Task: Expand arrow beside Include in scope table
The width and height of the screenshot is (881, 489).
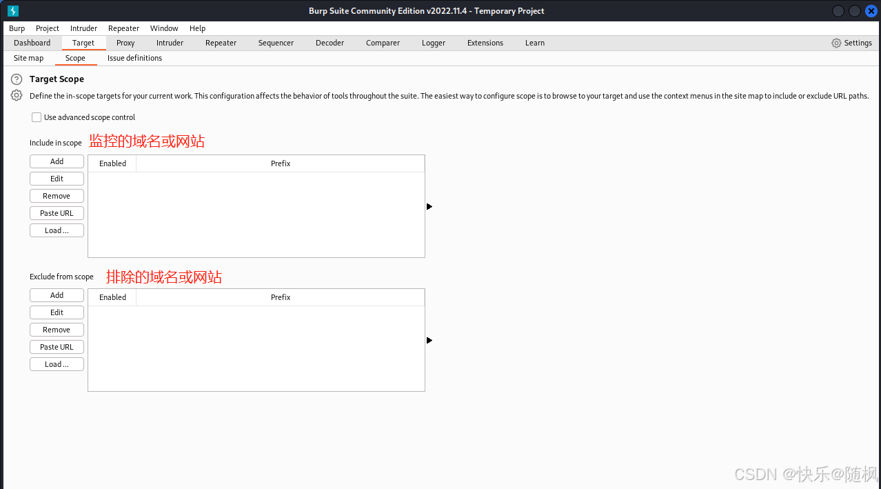Action: pyautogui.click(x=429, y=206)
